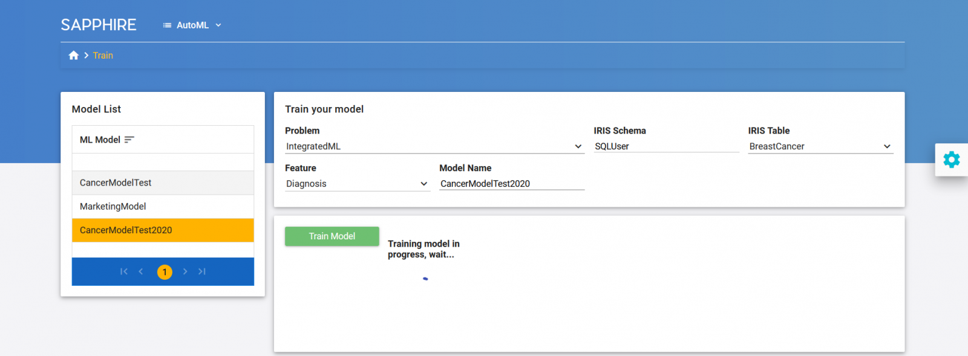
Task: Open the AutoML navigation menu
Action: pos(192,25)
